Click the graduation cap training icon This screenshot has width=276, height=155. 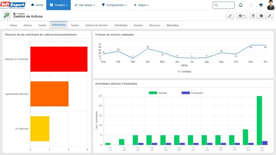tap(261, 5)
